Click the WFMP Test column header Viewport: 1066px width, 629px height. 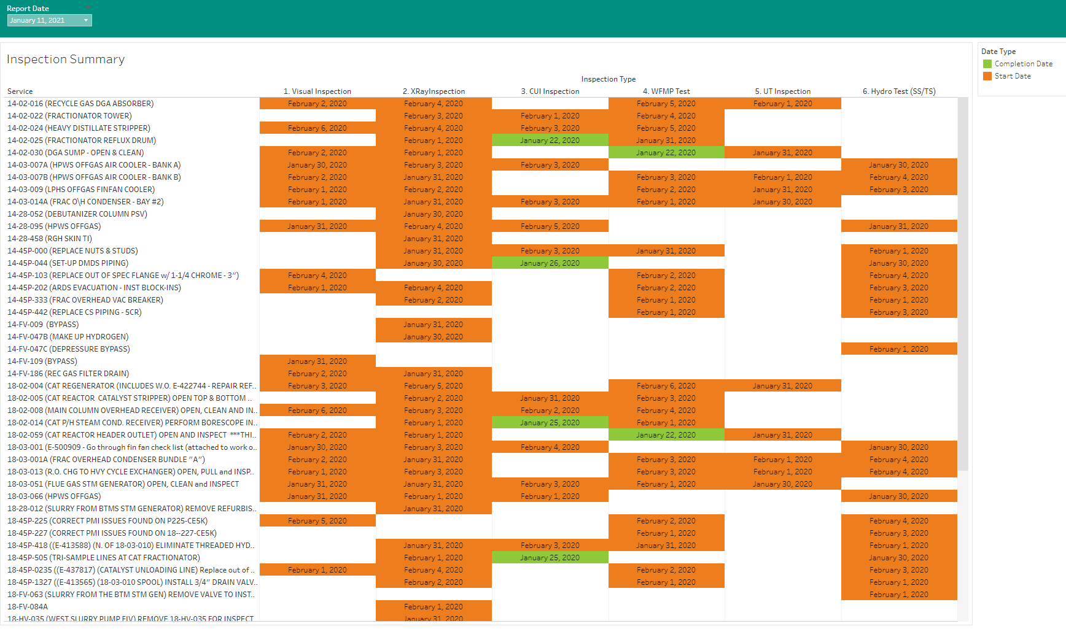(666, 91)
